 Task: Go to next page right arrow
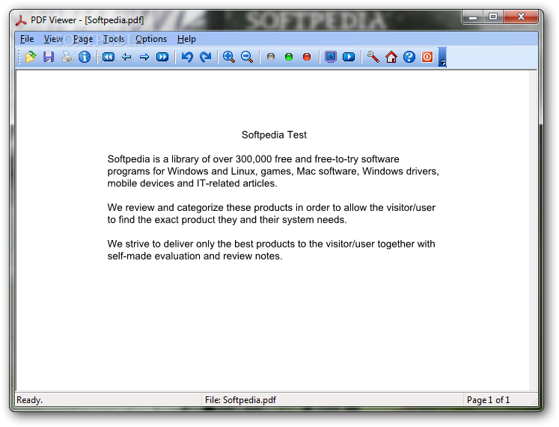click(144, 57)
